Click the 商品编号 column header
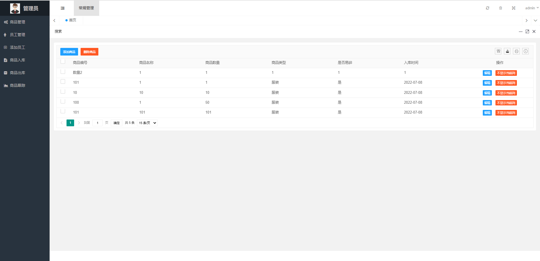Image resolution: width=540 pixels, height=261 pixels. [x=80, y=63]
